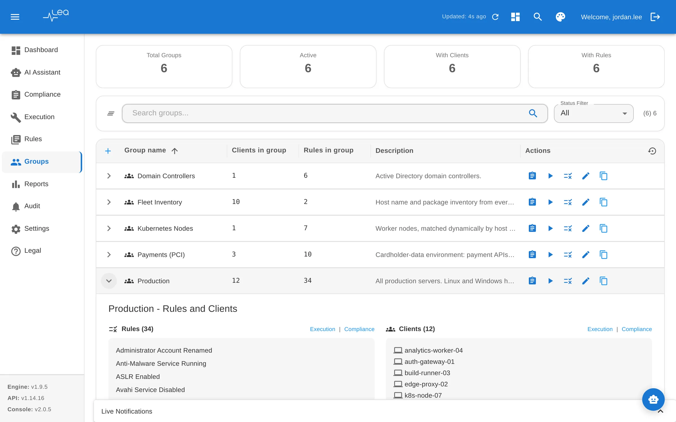Screen dimensions: 676x422
Task: Open AI Assistant from sidebar
Action: coord(42,72)
